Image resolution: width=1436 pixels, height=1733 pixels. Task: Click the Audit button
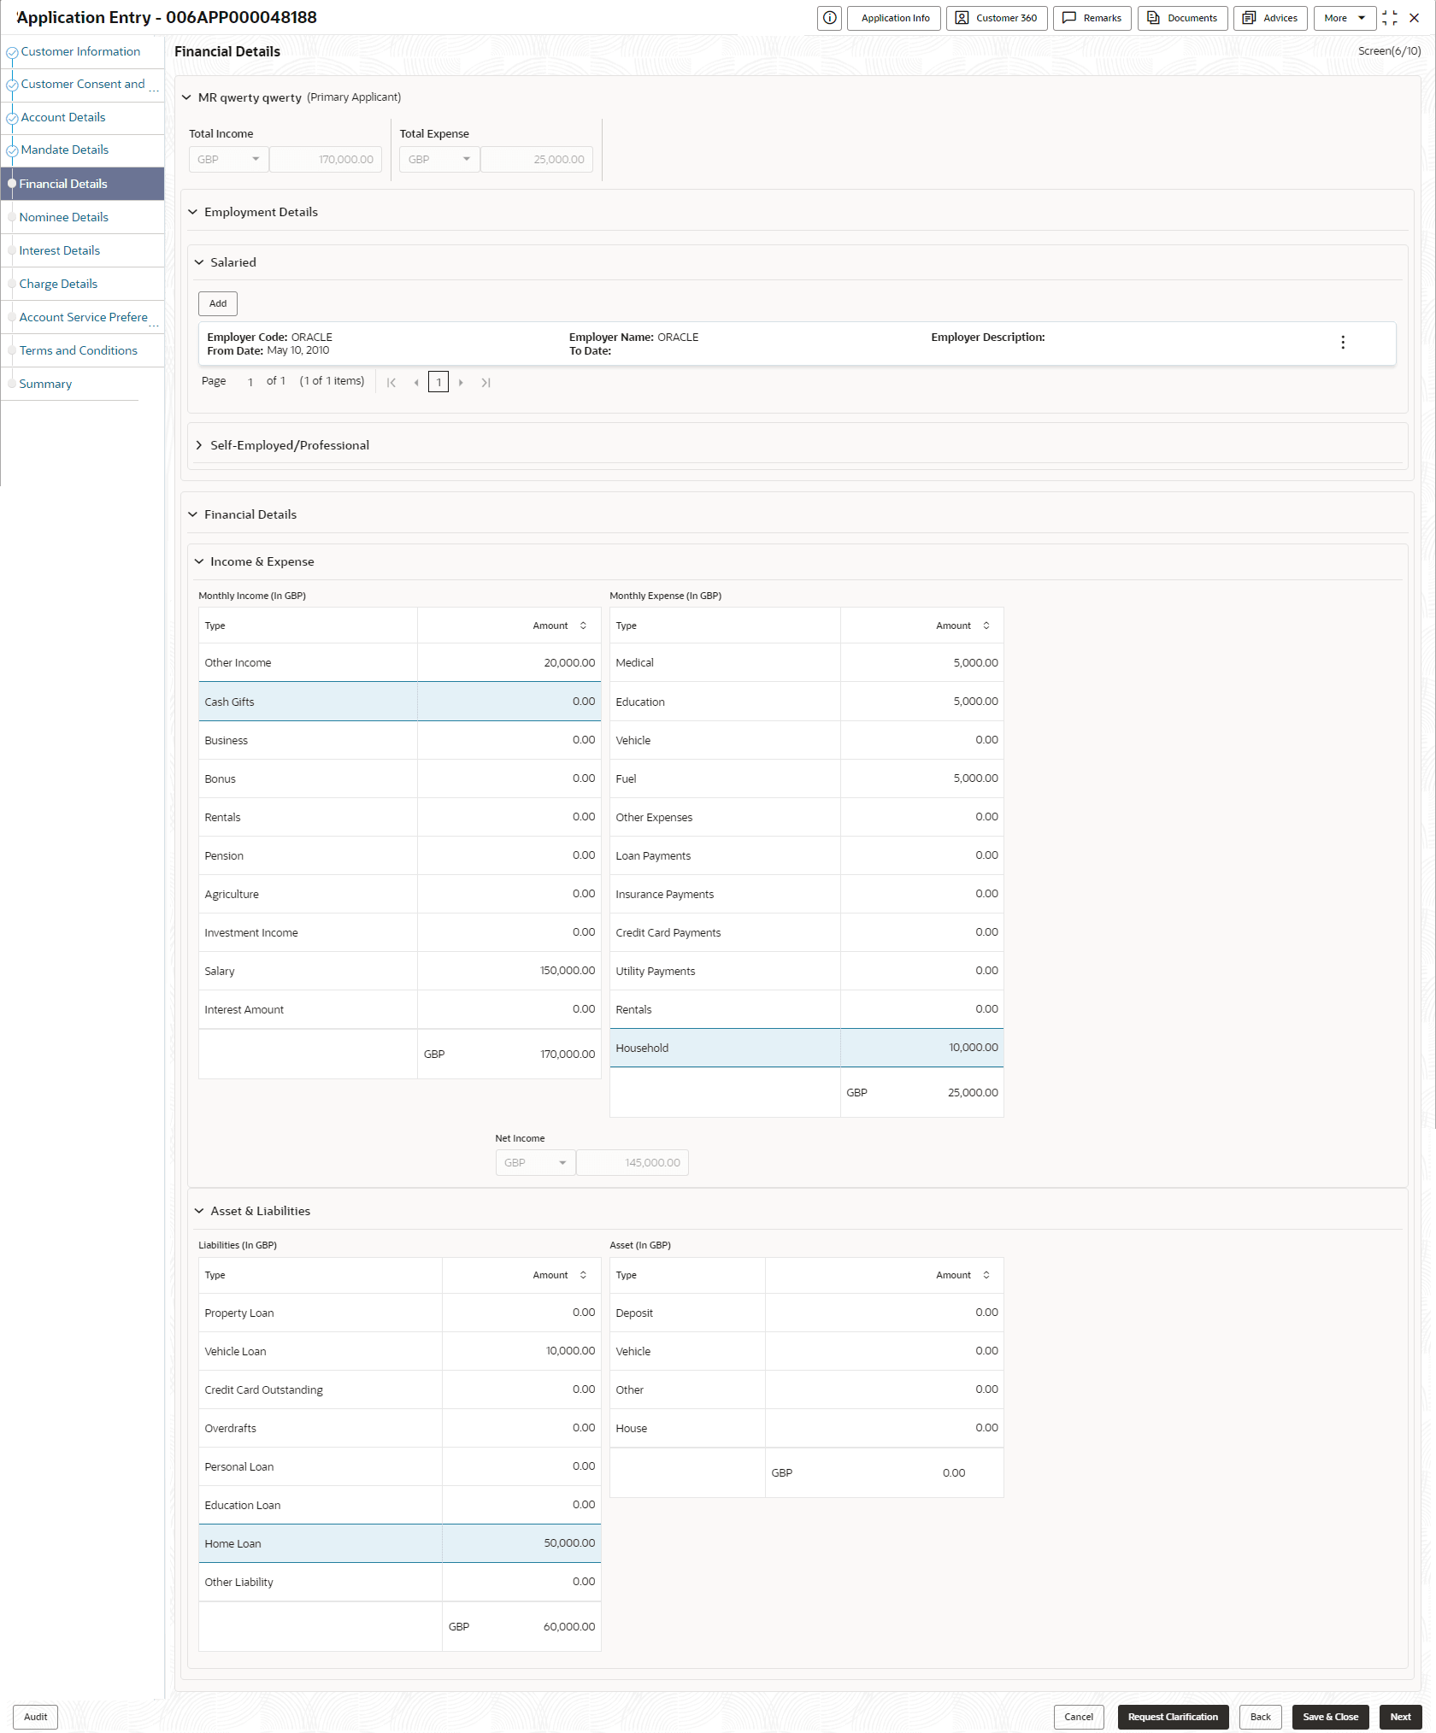(x=36, y=1717)
